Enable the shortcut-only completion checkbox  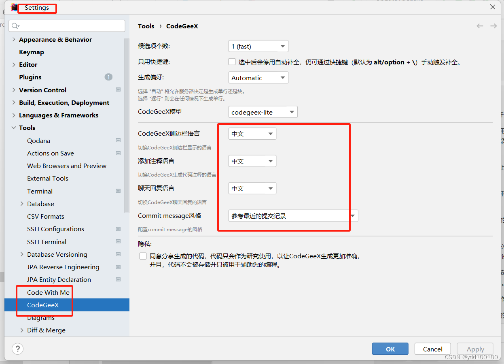tap(232, 62)
